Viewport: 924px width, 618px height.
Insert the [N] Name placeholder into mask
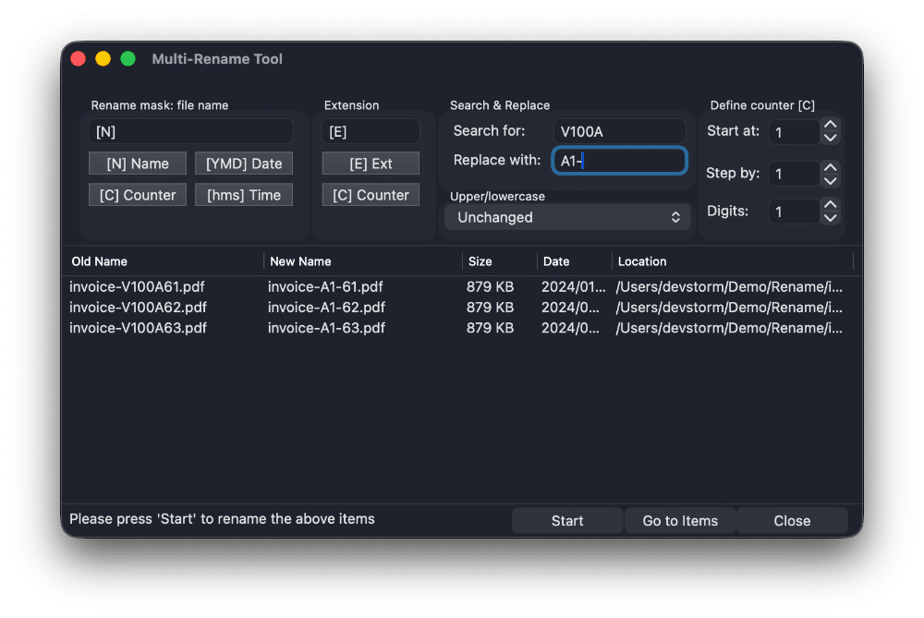coord(137,163)
